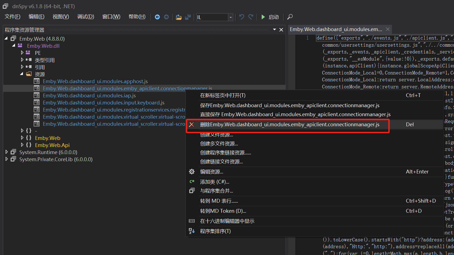Viewport: 454px width, 255px height.
Task: Click the apphost.js resource file icon
Action: (37, 81)
